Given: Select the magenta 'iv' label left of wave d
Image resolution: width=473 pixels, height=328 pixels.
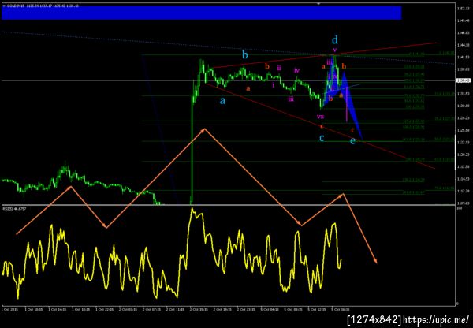Looking at the screenshot, I should [x=297, y=71].
